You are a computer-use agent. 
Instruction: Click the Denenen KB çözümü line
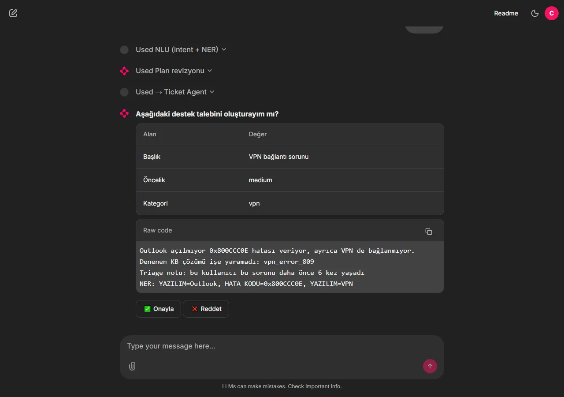(227, 262)
